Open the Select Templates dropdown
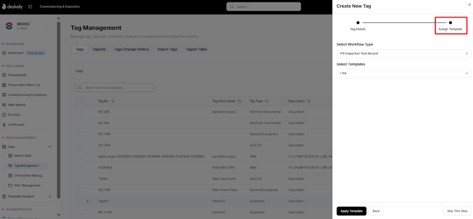Image resolution: width=473 pixels, height=219 pixels. (x=404, y=74)
